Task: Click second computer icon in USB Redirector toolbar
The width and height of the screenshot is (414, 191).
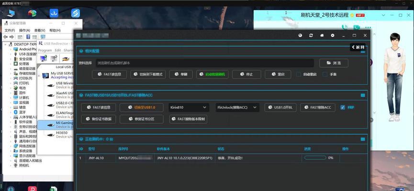Action: 54,58
